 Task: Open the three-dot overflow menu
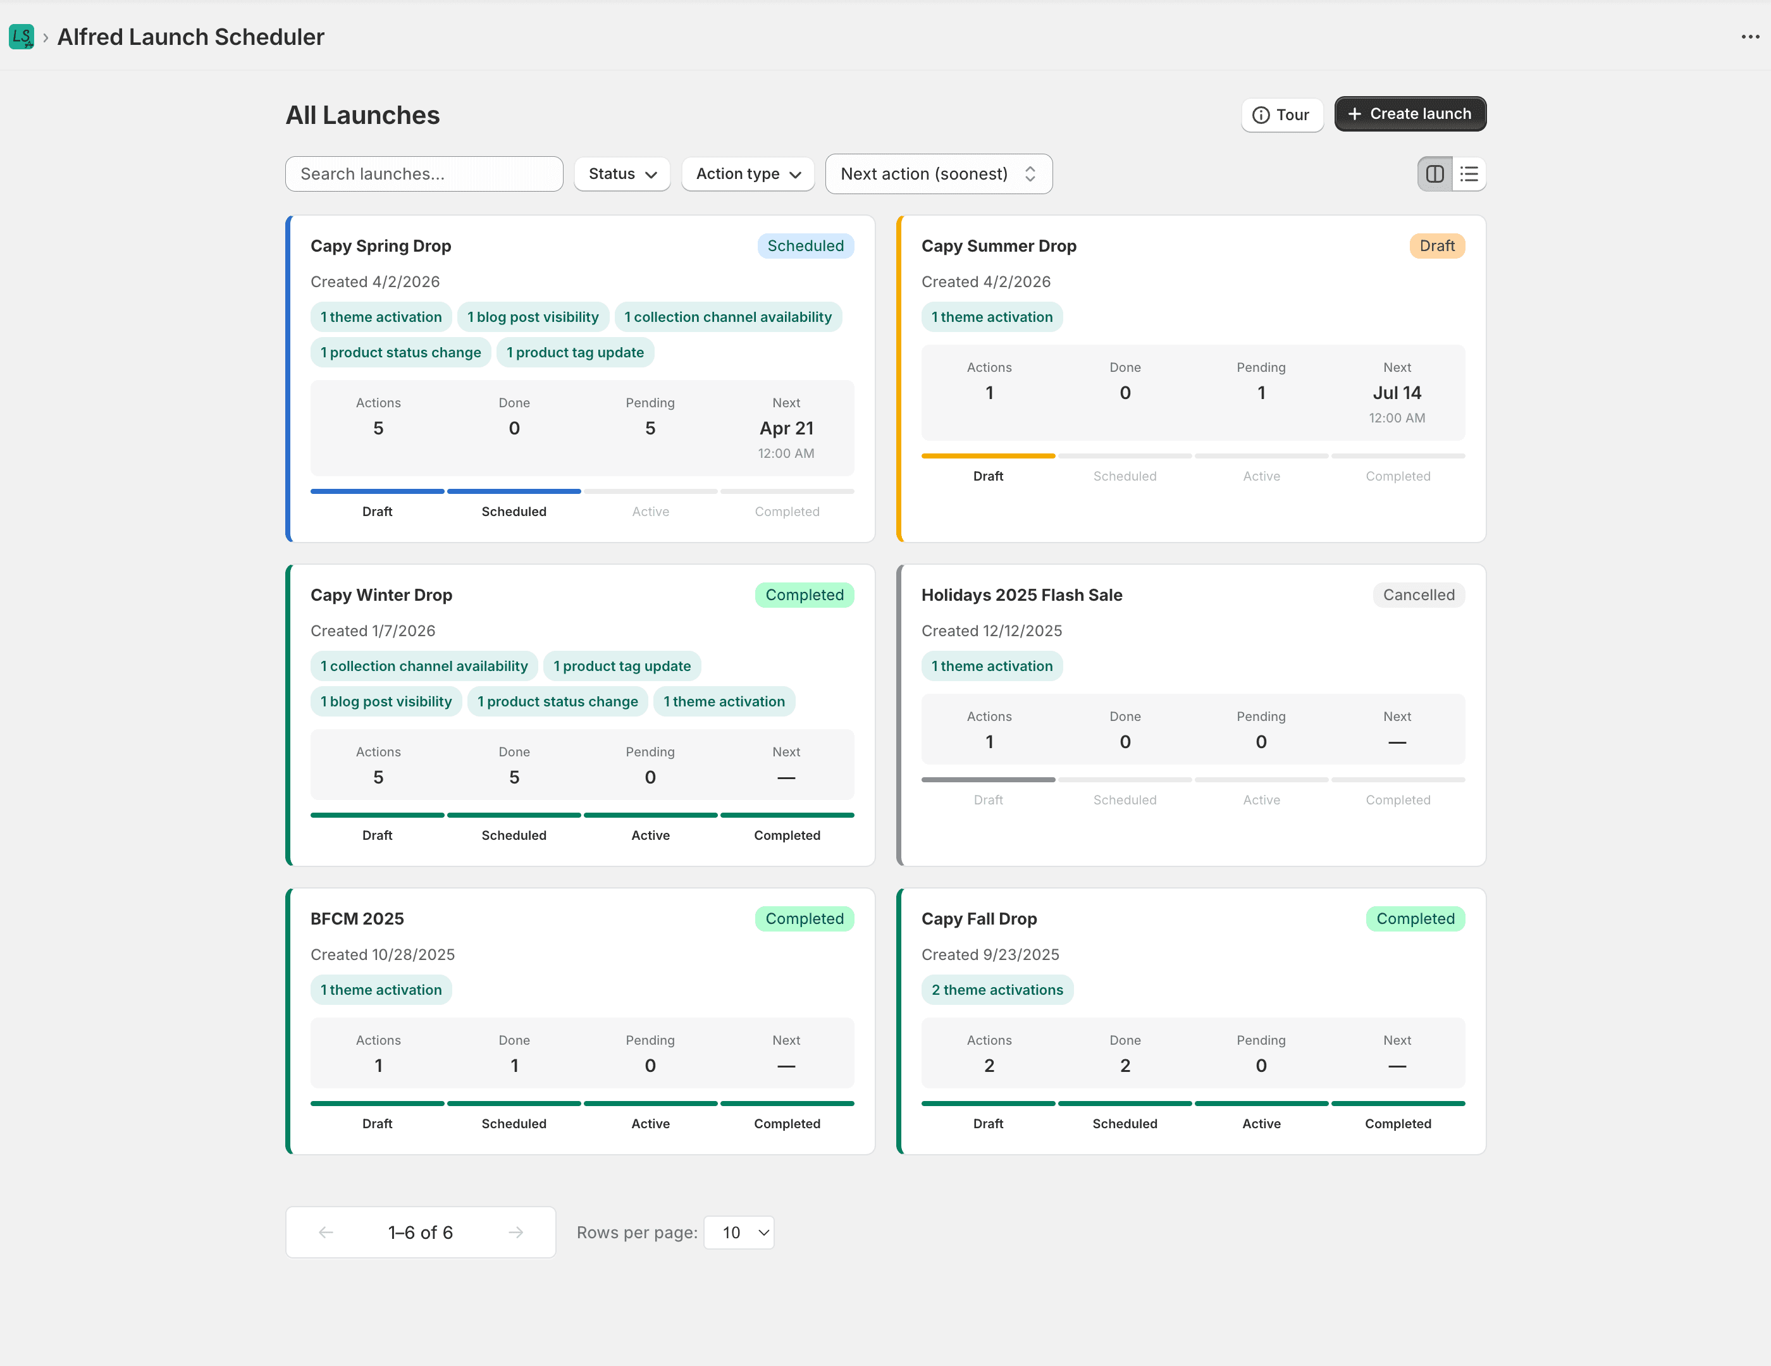pos(1751,37)
